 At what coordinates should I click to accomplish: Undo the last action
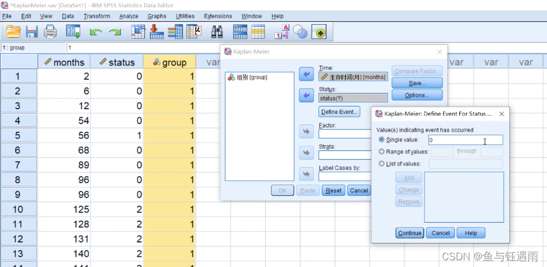(95, 33)
